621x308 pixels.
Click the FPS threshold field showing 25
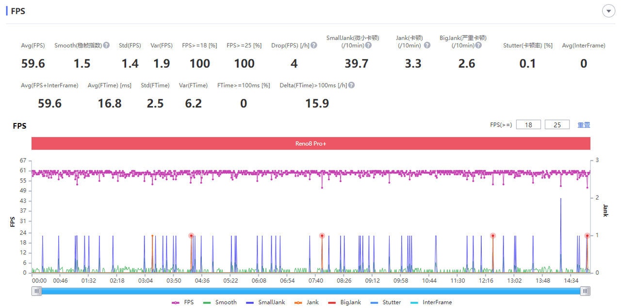click(557, 125)
